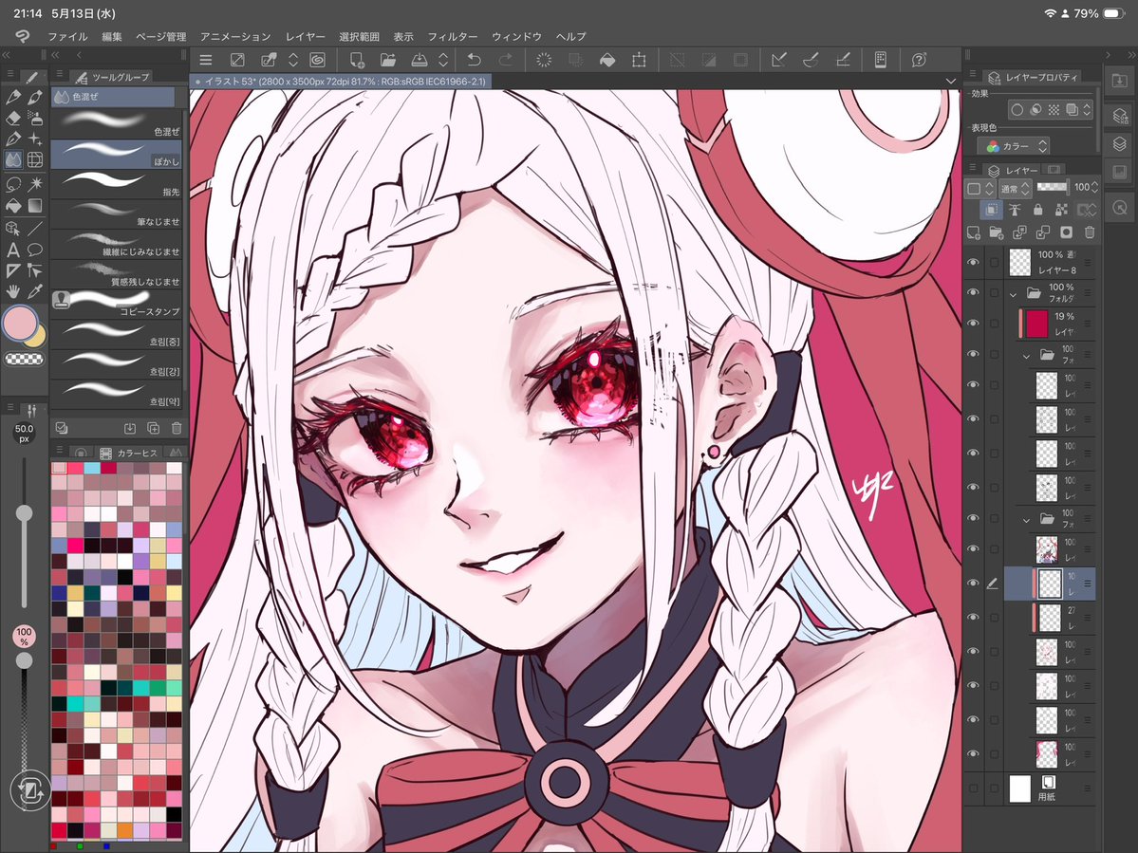This screenshot has height=853, width=1138.
Task: Select the Balloon tool
Action: click(x=34, y=250)
